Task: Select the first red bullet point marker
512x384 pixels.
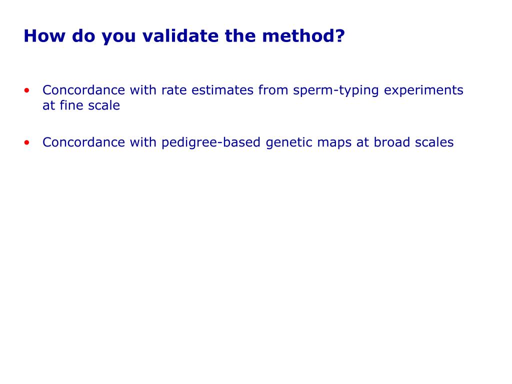Action: point(27,90)
